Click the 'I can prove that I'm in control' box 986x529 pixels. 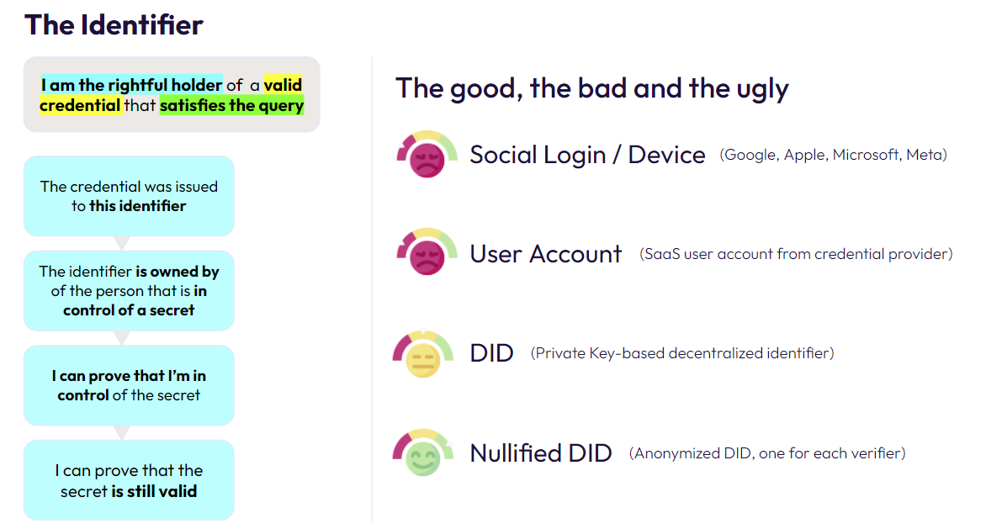pyautogui.click(x=129, y=385)
